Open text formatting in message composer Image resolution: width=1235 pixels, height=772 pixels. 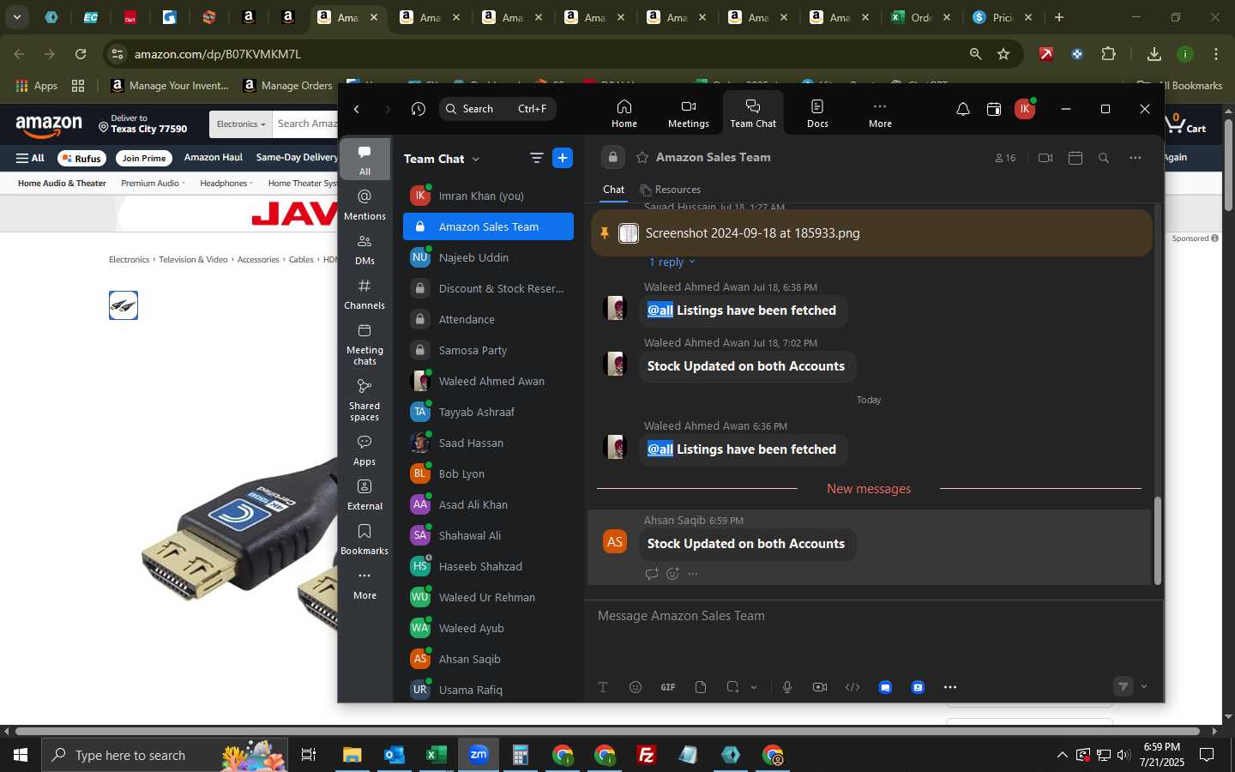tap(603, 687)
